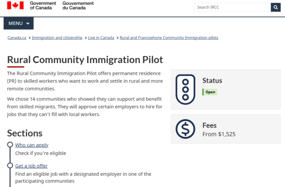Follow the Get a job offer link
The height and width of the screenshot is (187, 285).
click(x=31, y=166)
